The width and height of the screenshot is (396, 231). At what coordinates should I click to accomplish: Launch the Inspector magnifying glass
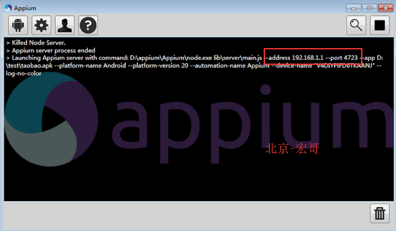(x=356, y=25)
